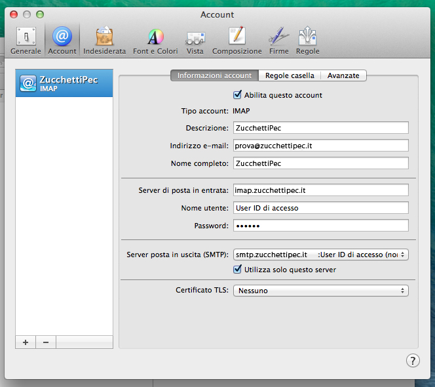Open Composizione preferences pane
Image resolution: width=435 pixels, height=387 pixels.
point(237,41)
